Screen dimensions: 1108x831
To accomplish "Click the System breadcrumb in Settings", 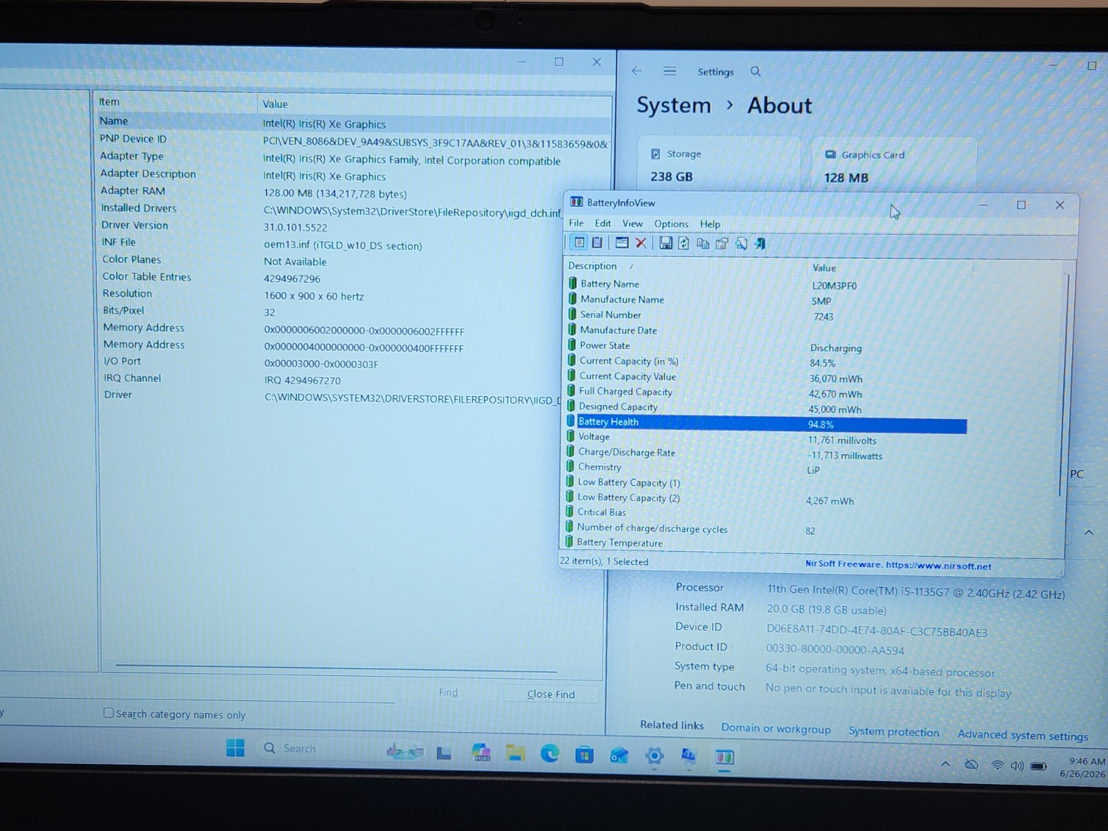I will click(x=674, y=105).
